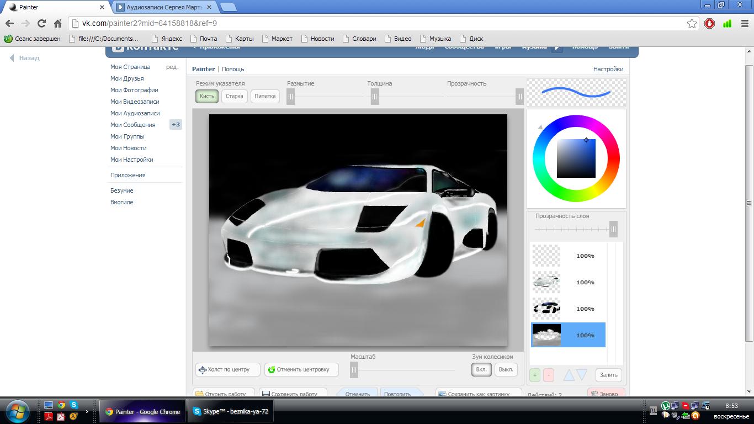The width and height of the screenshot is (754, 424).
Task: Click 'Отменить центровку' to undo centering
Action: pos(301,369)
